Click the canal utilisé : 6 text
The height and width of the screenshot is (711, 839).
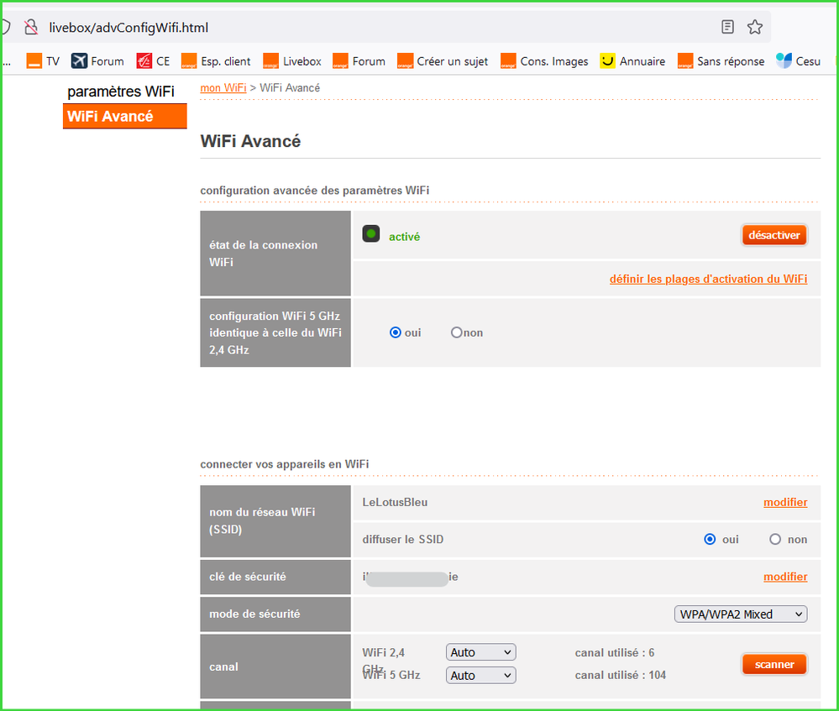(614, 653)
